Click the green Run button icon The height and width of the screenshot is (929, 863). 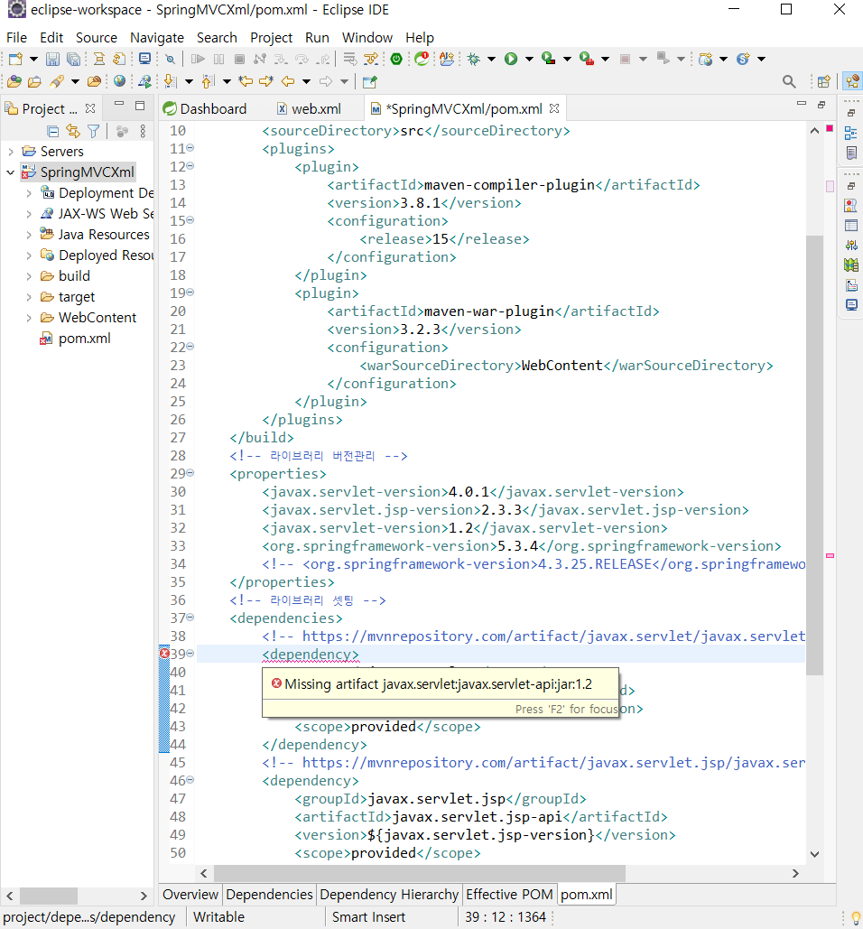point(511,60)
